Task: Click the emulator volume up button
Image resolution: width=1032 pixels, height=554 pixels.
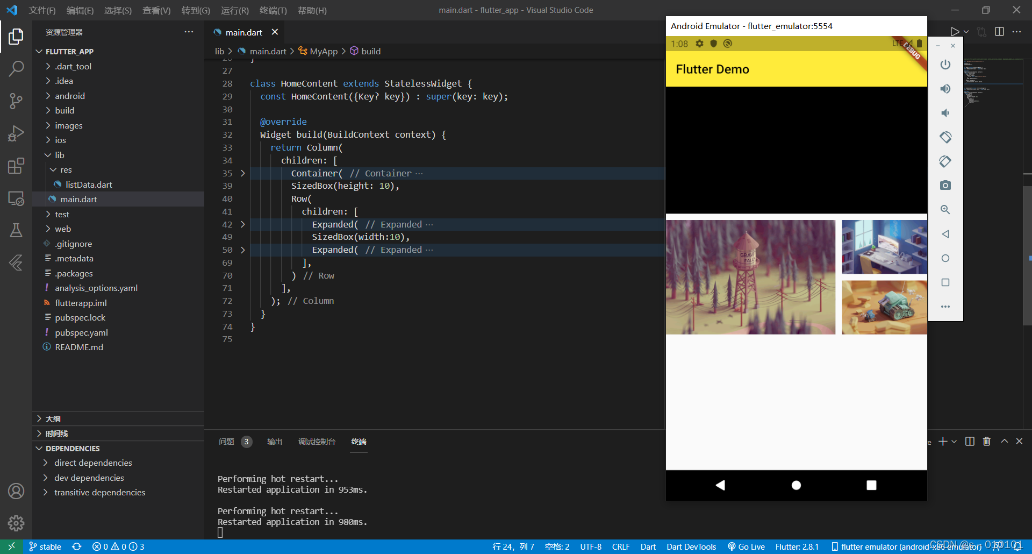Action: tap(945, 89)
